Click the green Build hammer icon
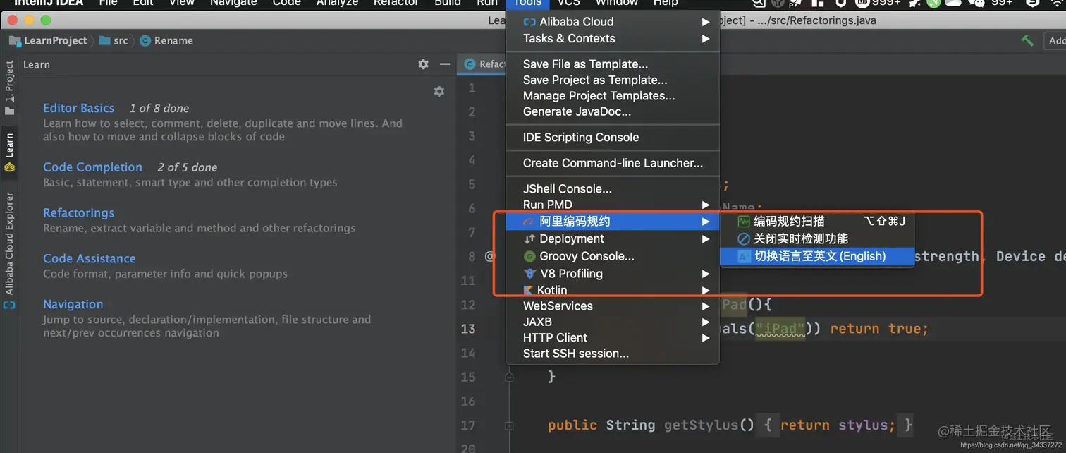The height and width of the screenshot is (453, 1066). (1027, 40)
